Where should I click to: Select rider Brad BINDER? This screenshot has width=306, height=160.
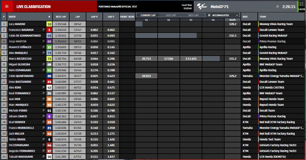[17, 122]
